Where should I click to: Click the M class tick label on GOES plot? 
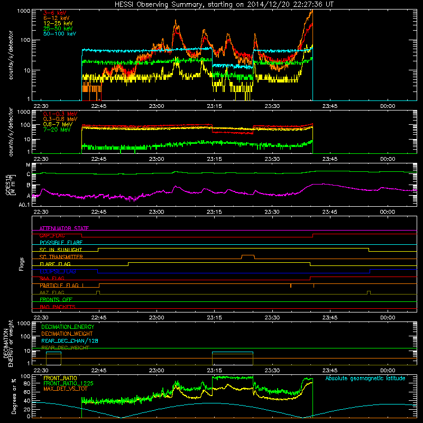tap(28, 165)
